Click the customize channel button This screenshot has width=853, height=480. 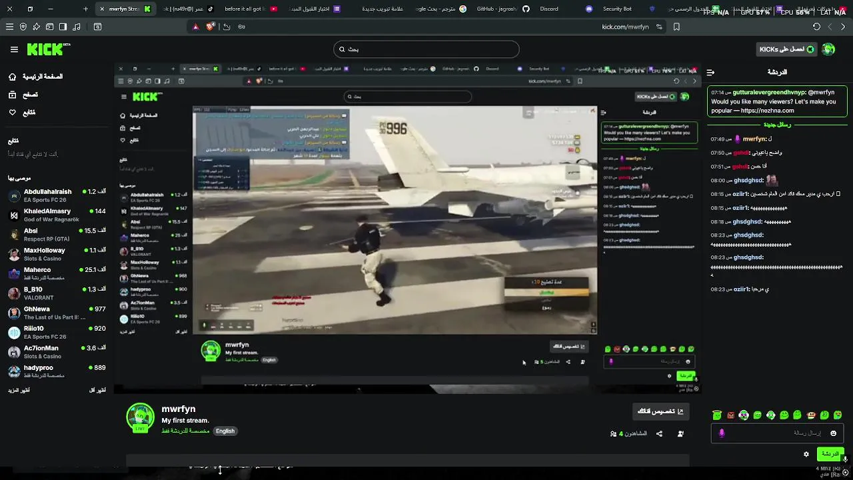(x=660, y=411)
